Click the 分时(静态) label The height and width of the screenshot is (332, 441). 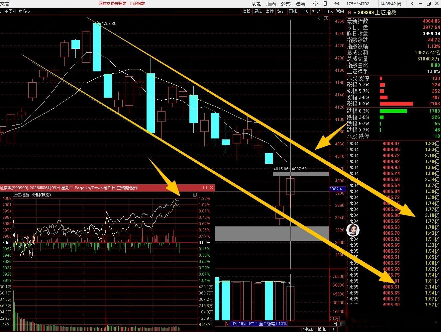pyautogui.click(x=41, y=195)
